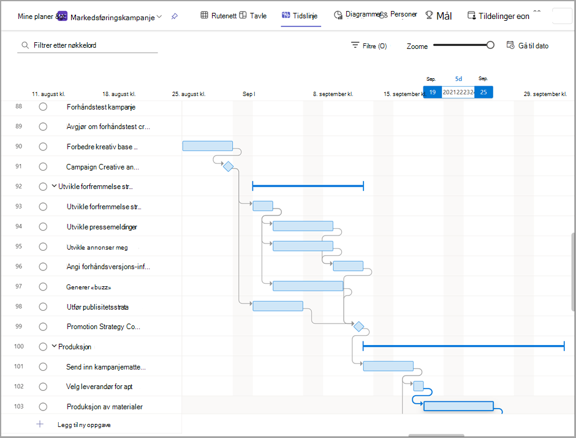Viewport: 576px width, 438px height.
Task: Click the Diagrammer chart icon
Action: click(x=338, y=15)
